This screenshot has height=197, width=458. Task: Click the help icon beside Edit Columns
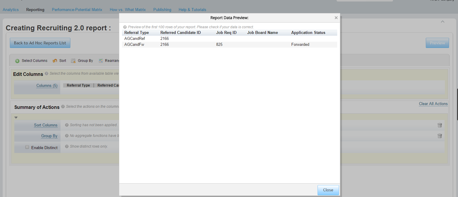pyautogui.click(x=47, y=74)
